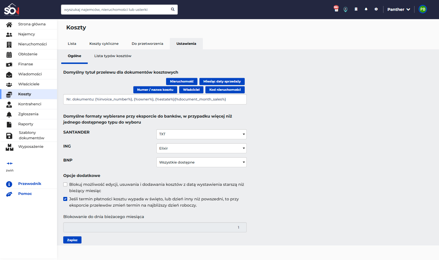
Task: Switch to the Lista tab
Action: pyautogui.click(x=72, y=44)
